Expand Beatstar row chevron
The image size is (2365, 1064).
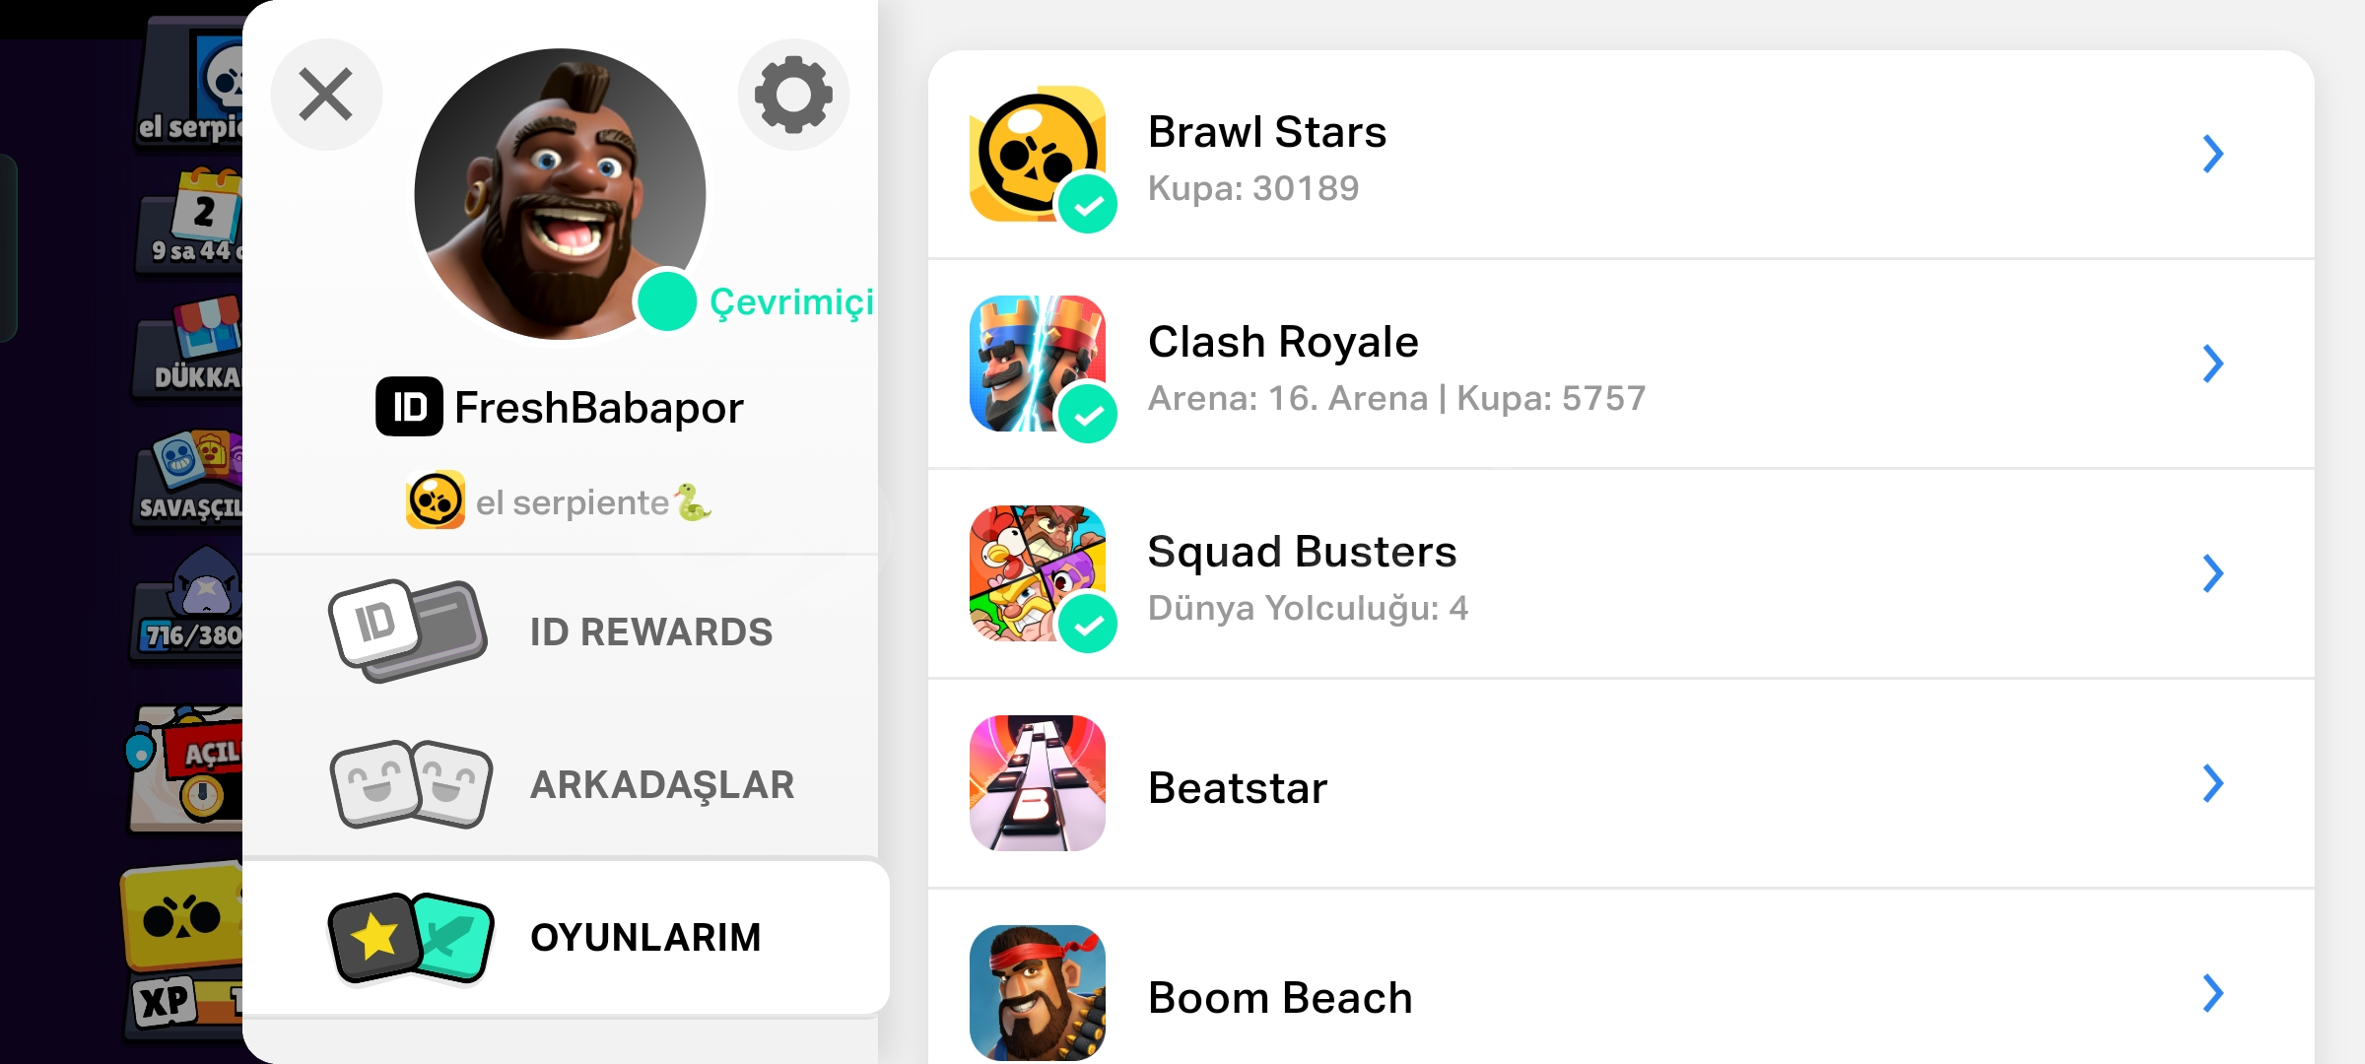pos(2213,783)
